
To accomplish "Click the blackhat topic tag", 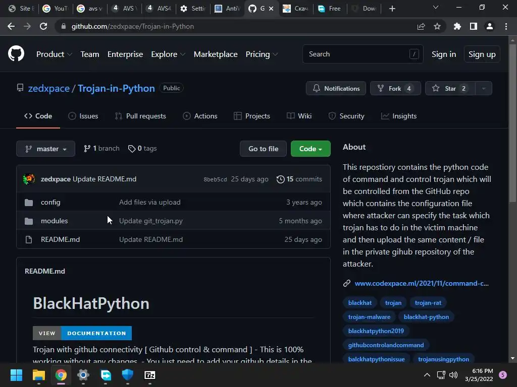I will coord(359,303).
